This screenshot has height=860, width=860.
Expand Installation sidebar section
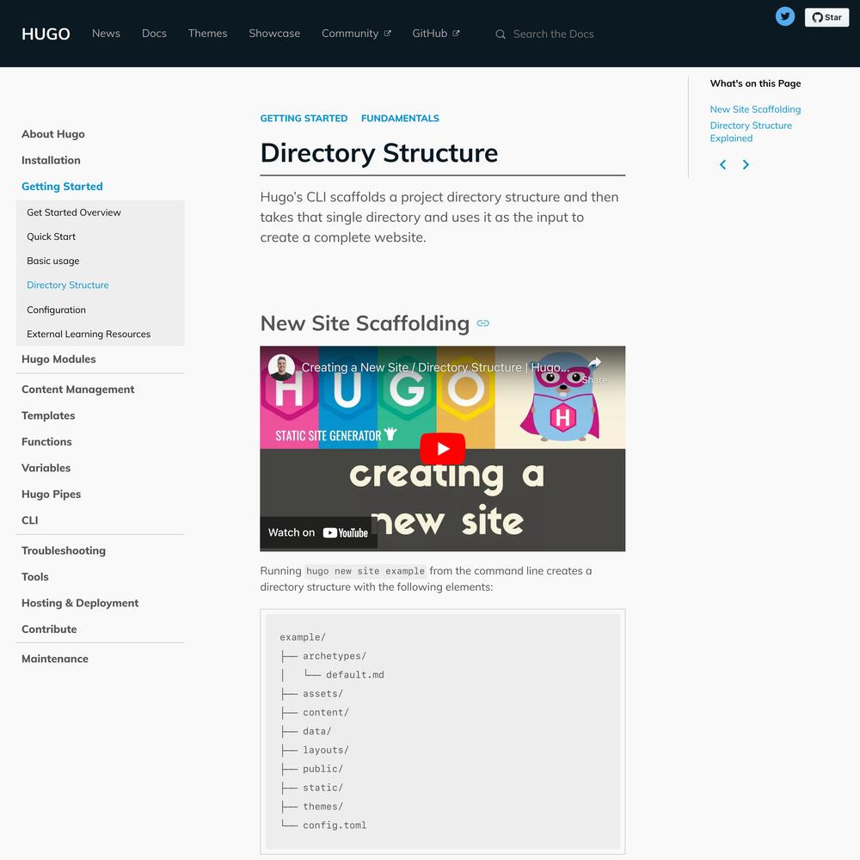tap(51, 160)
